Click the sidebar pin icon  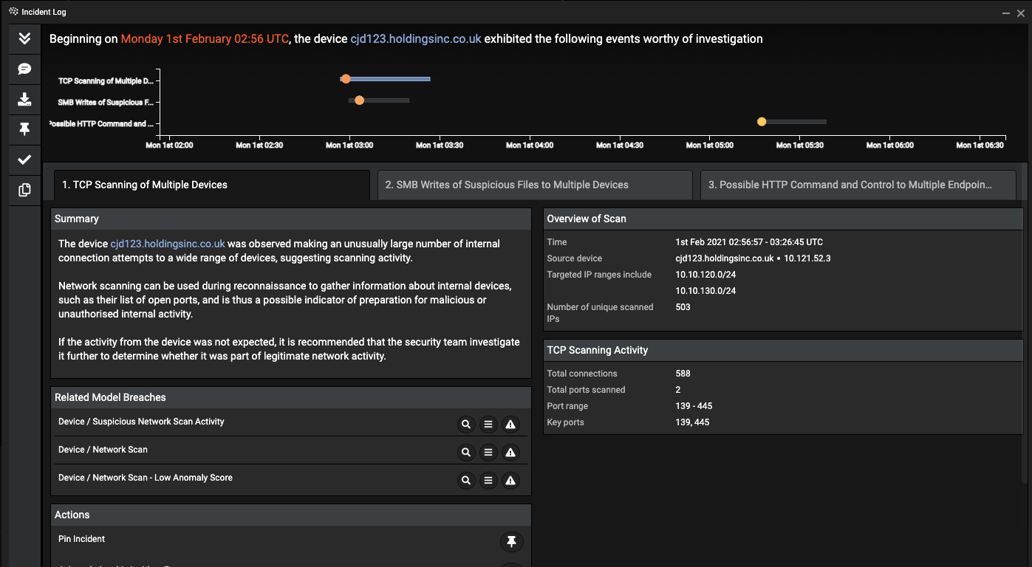coord(24,129)
